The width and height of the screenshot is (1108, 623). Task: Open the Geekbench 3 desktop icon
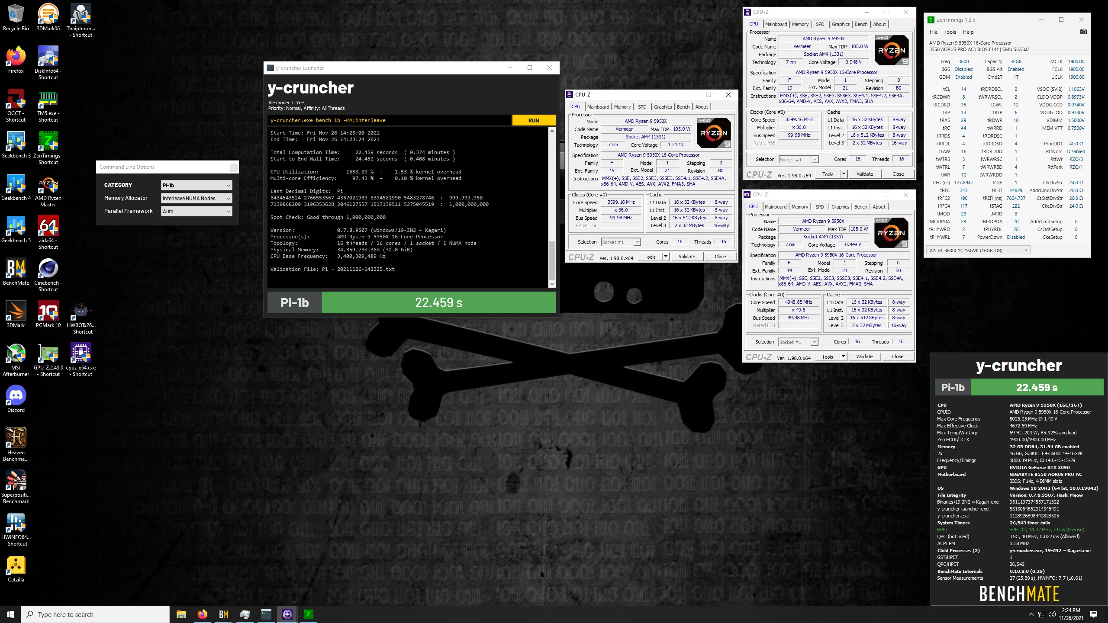point(16,145)
